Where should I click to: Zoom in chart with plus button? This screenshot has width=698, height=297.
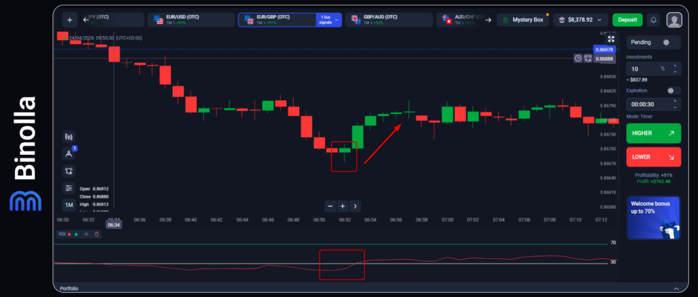342,206
